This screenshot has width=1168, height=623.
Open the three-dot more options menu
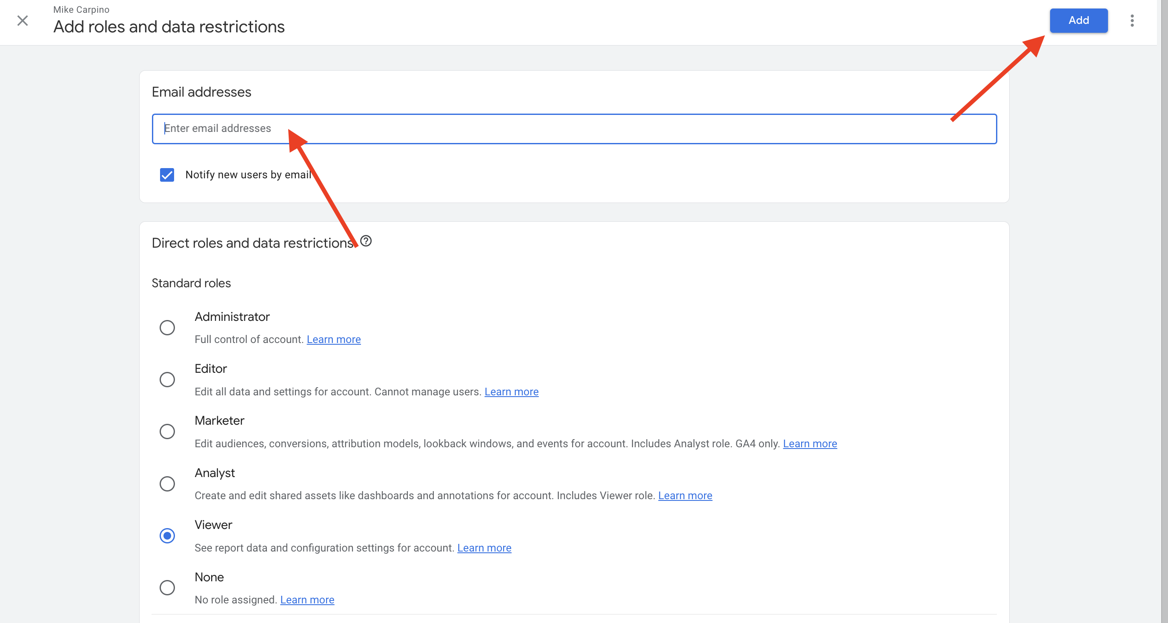[x=1132, y=20]
